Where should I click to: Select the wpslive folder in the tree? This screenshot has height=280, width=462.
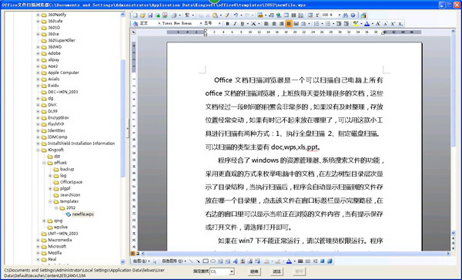point(61,228)
